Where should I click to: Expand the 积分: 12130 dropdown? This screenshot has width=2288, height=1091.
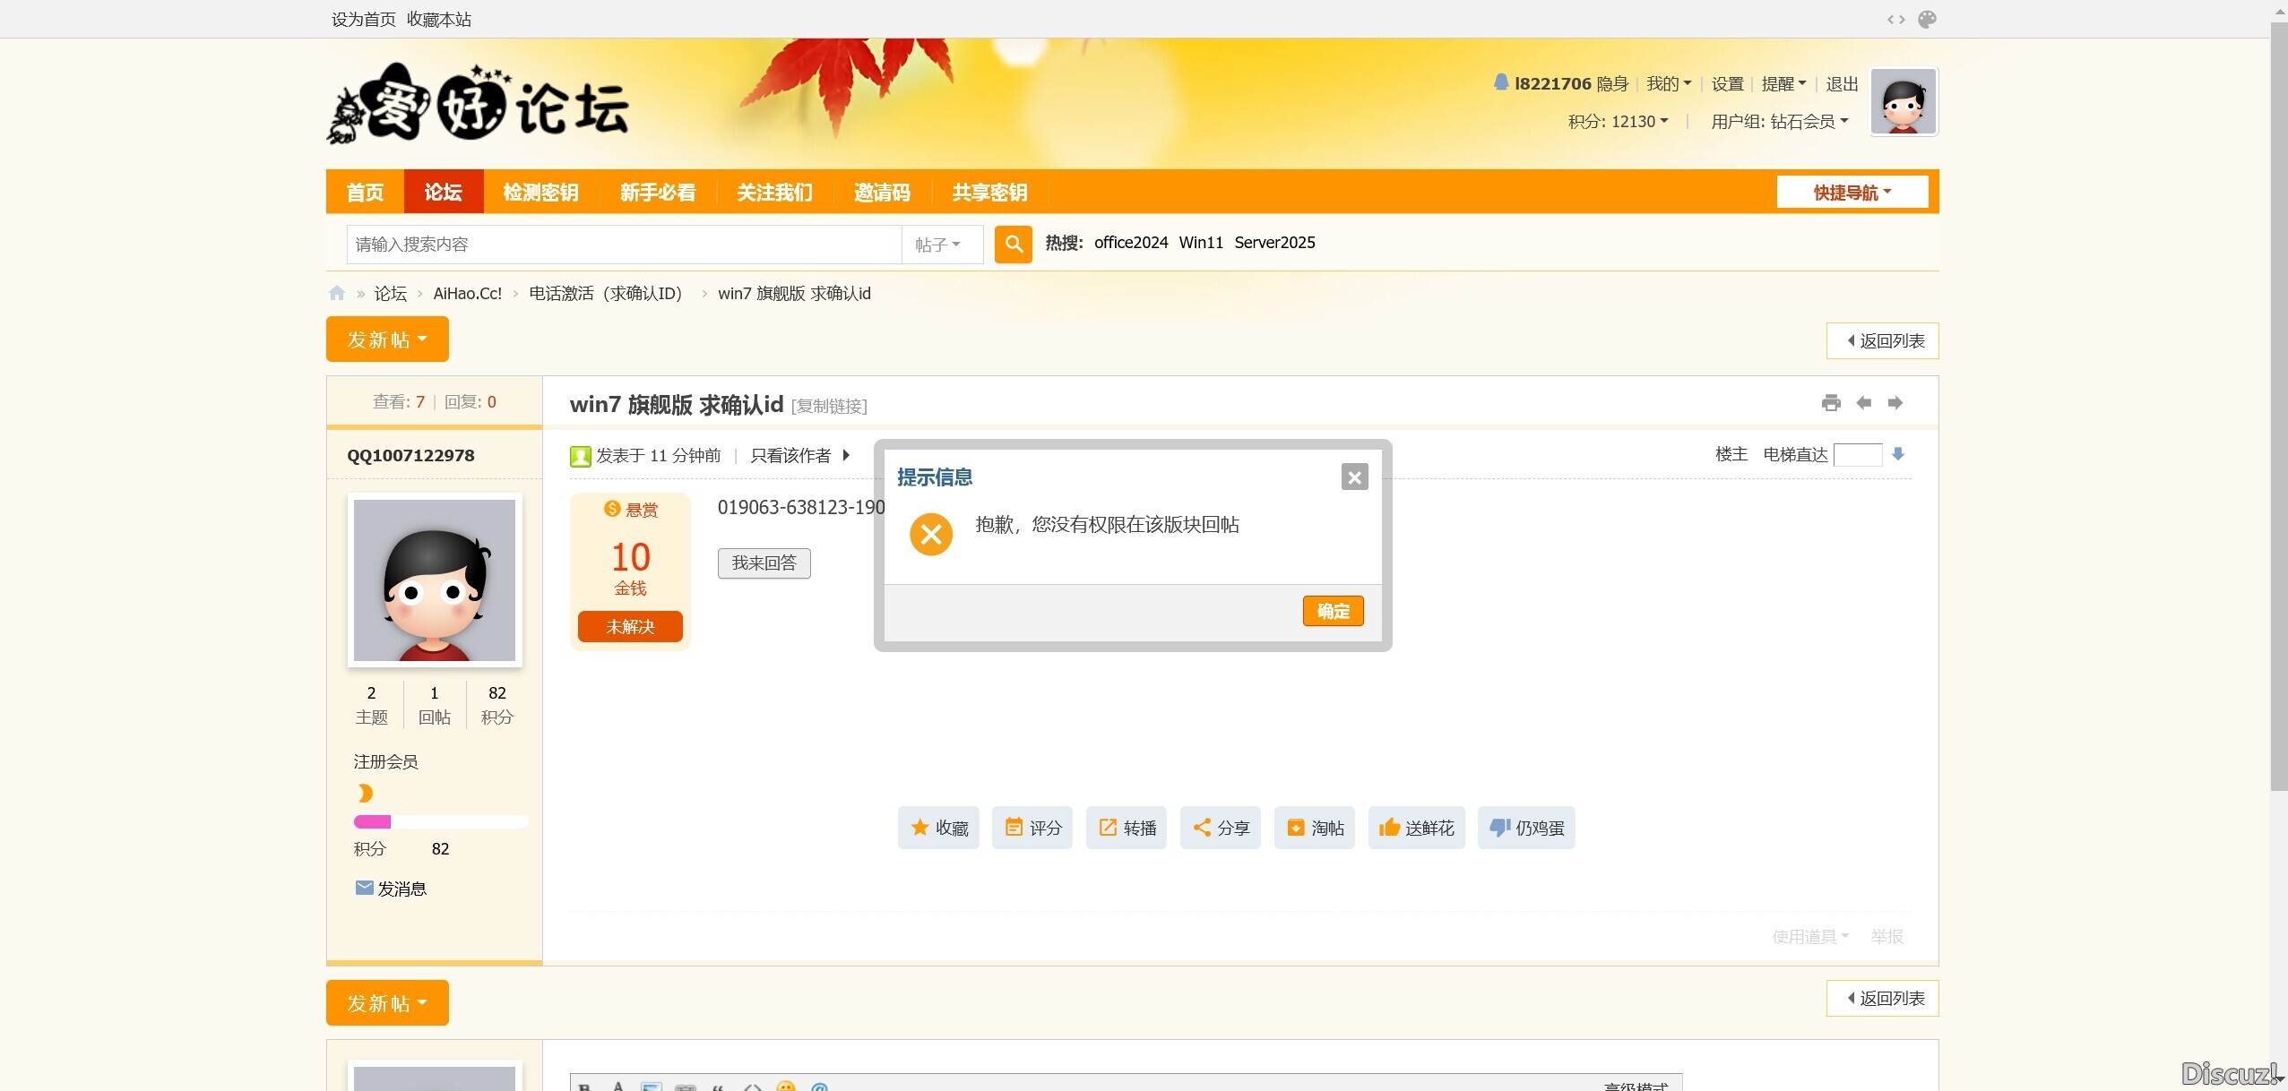tap(1618, 122)
